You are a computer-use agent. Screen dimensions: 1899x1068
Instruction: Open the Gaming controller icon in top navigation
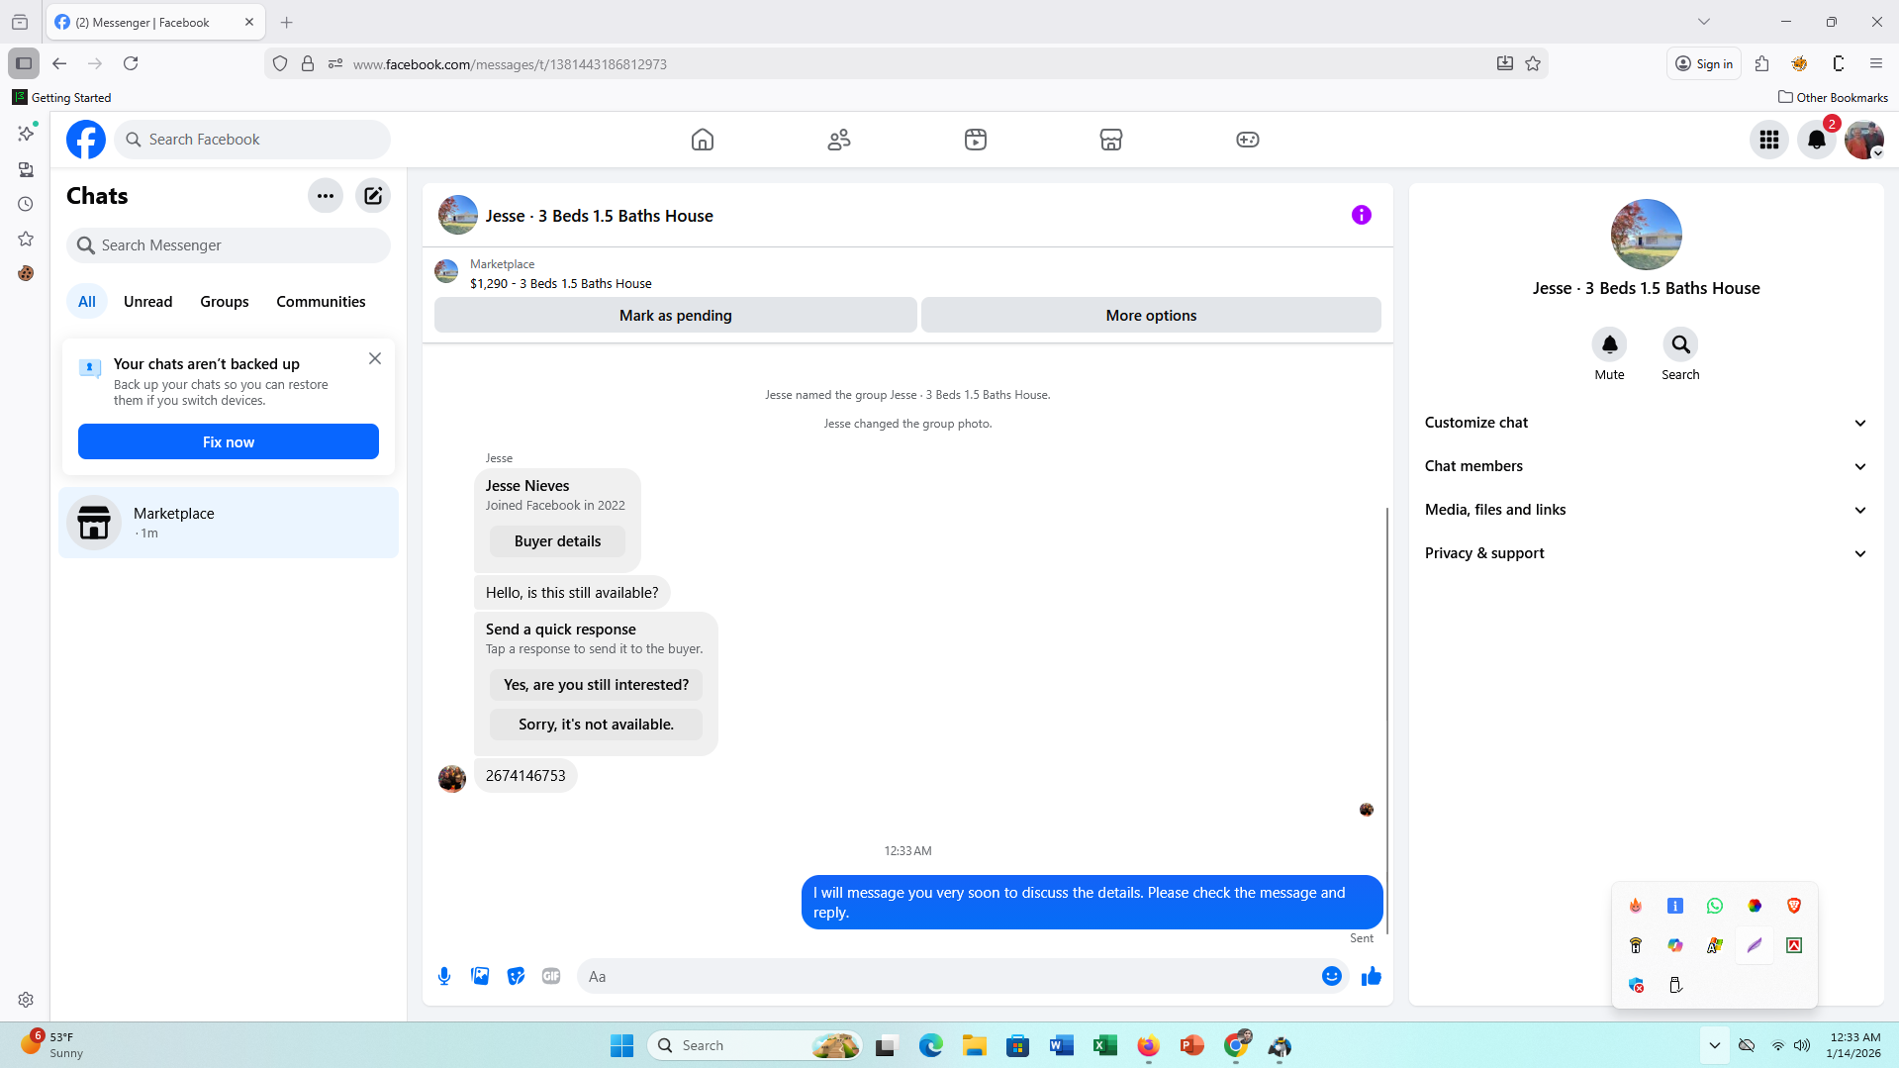[x=1247, y=140]
